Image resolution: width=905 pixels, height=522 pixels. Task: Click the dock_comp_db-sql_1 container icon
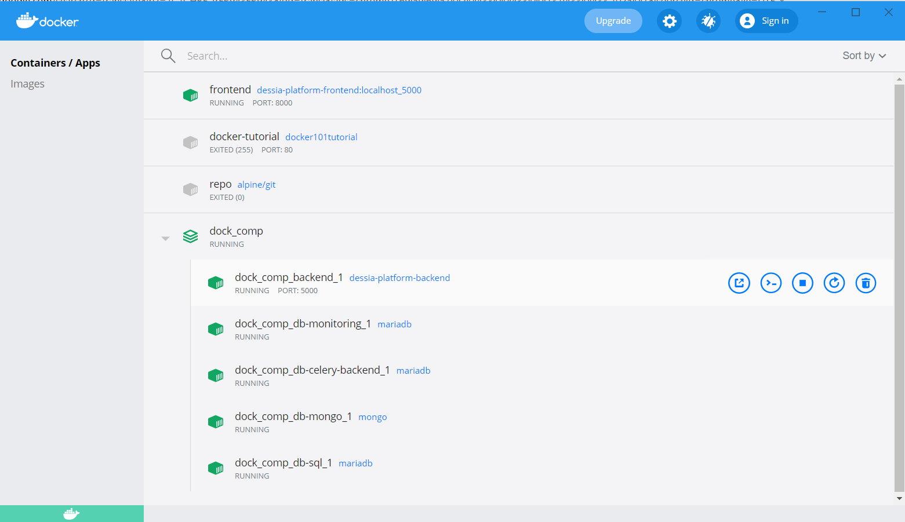tap(216, 468)
